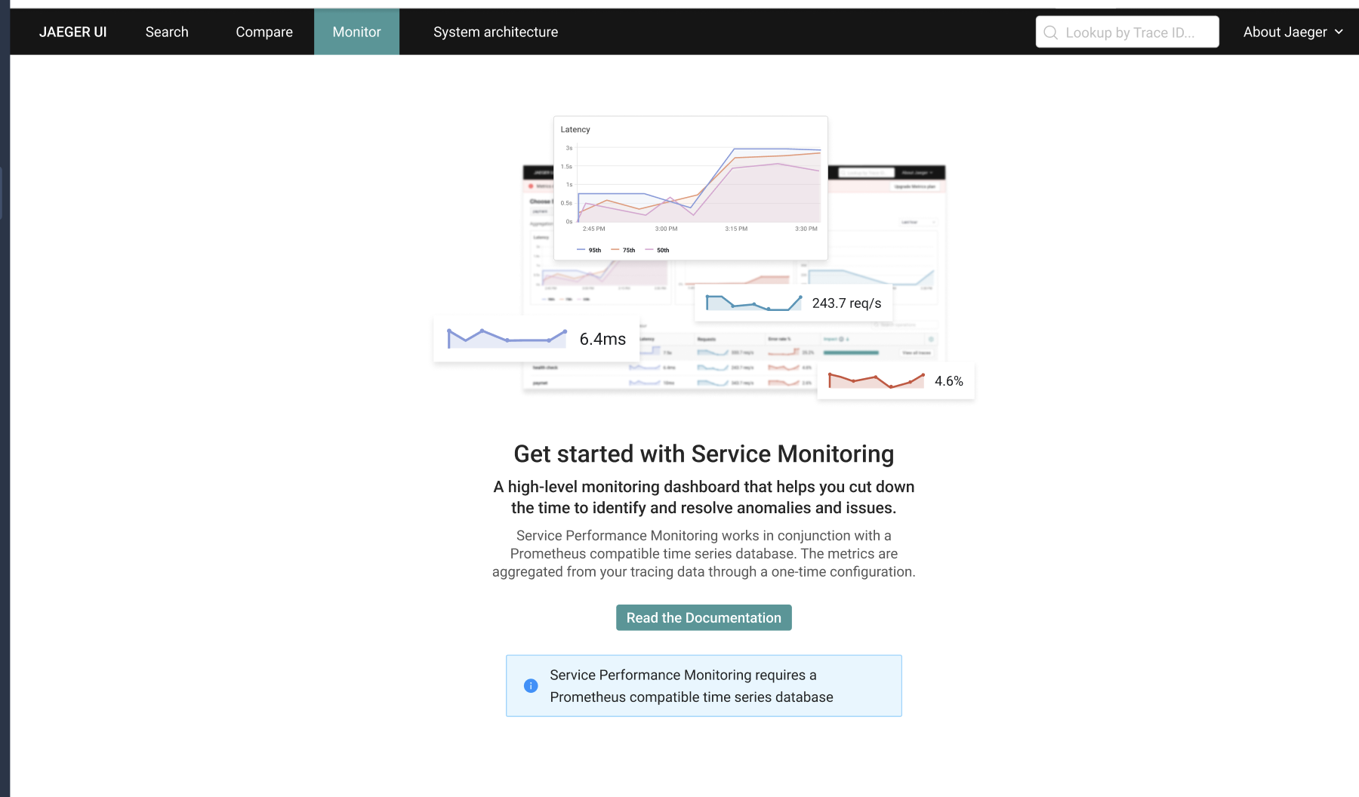This screenshot has height=797, width=1359.
Task: Switch to the Search tab
Action: 167,32
